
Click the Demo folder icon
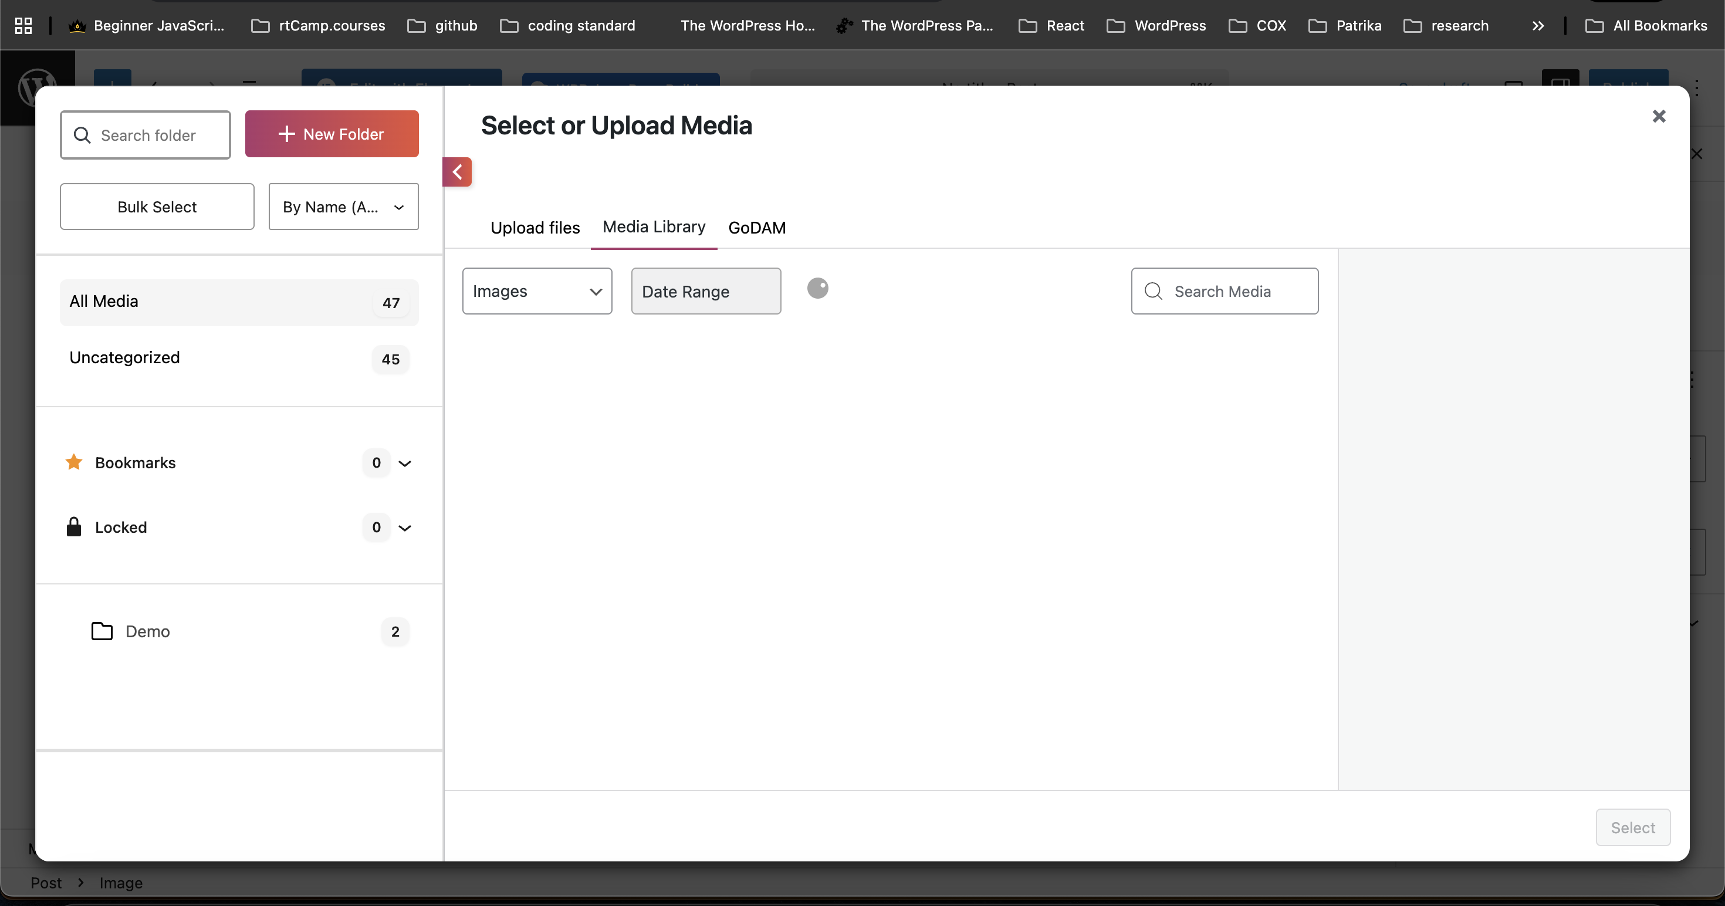click(x=102, y=631)
